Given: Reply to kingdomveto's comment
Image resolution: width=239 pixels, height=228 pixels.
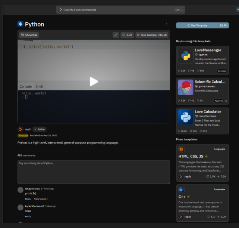Looking at the screenshot, I should (28, 199).
